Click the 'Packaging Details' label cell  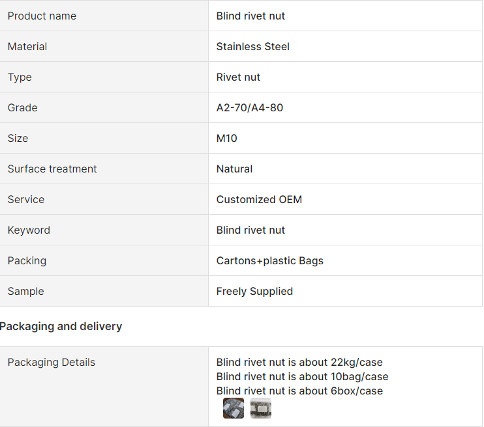click(x=52, y=362)
